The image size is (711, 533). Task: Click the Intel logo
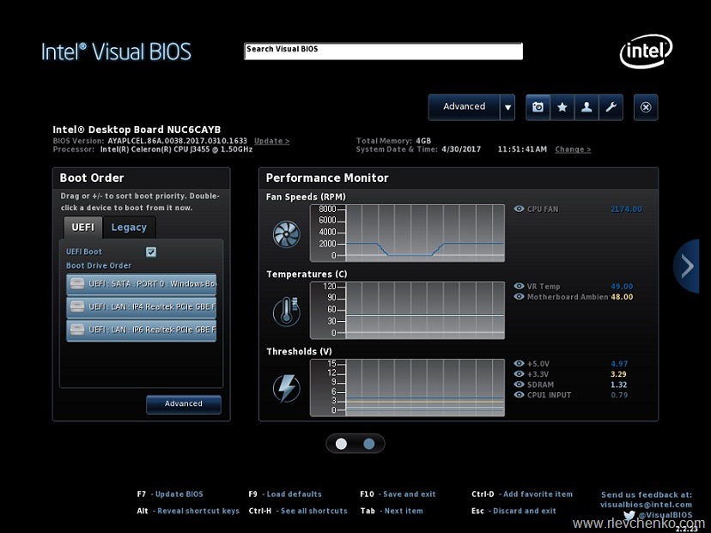point(646,51)
